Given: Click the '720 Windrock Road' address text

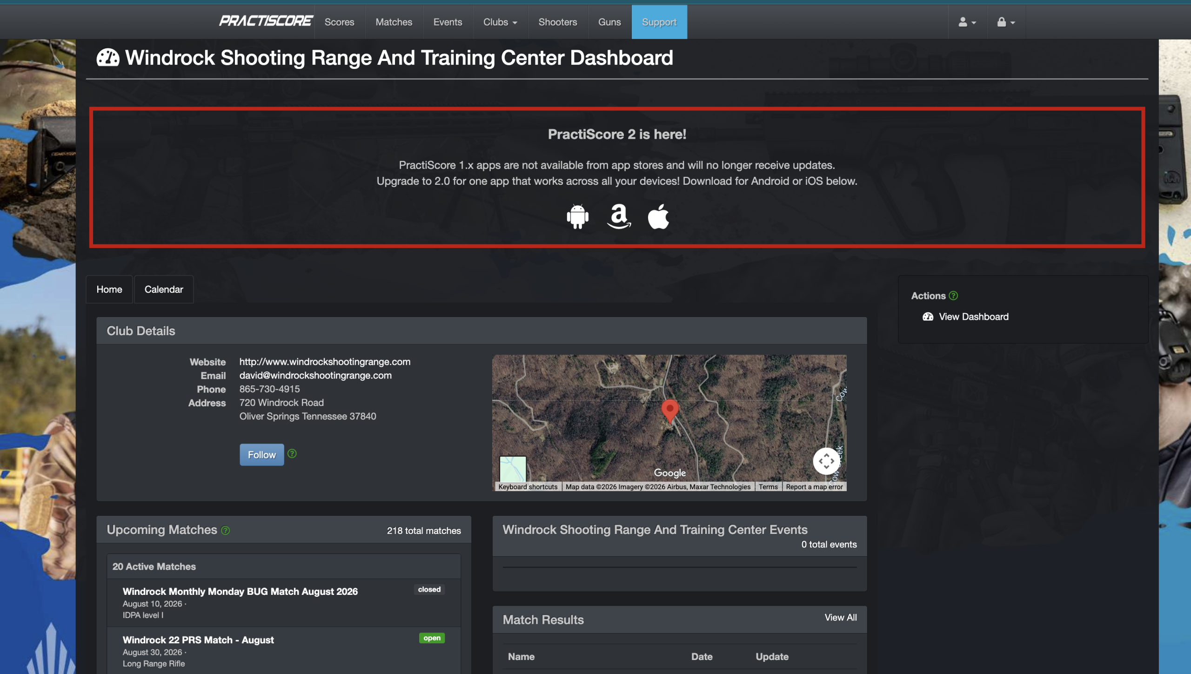Looking at the screenshot, I should (281, 402).
